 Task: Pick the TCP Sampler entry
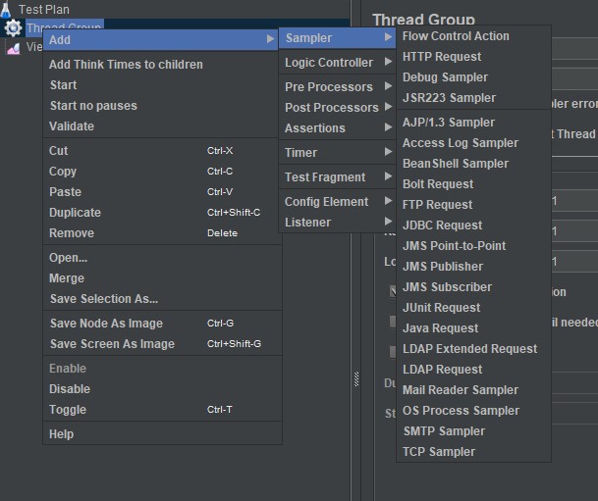click(438, 452)
